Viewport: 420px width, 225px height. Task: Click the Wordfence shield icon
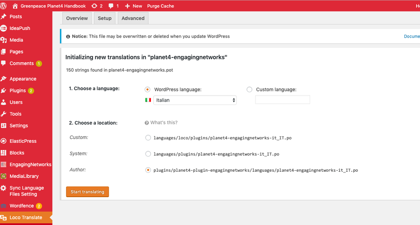pos(3,206)
